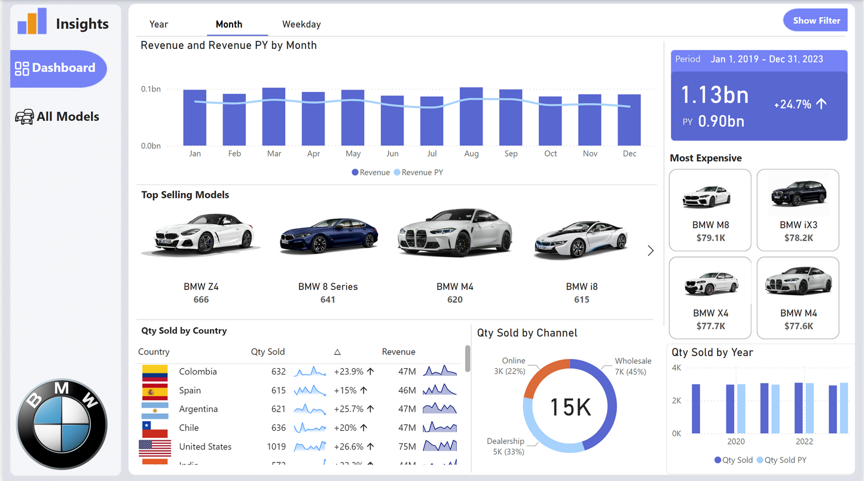Screen dimensions: 864x481
Task: Select the BMW i8 car image
Action: tap(582, 240)
